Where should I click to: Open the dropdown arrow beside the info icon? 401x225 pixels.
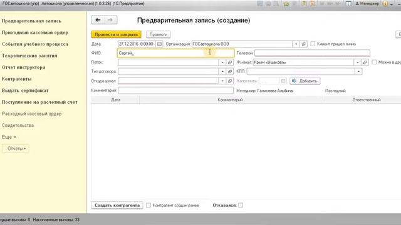tap(392, 4)
